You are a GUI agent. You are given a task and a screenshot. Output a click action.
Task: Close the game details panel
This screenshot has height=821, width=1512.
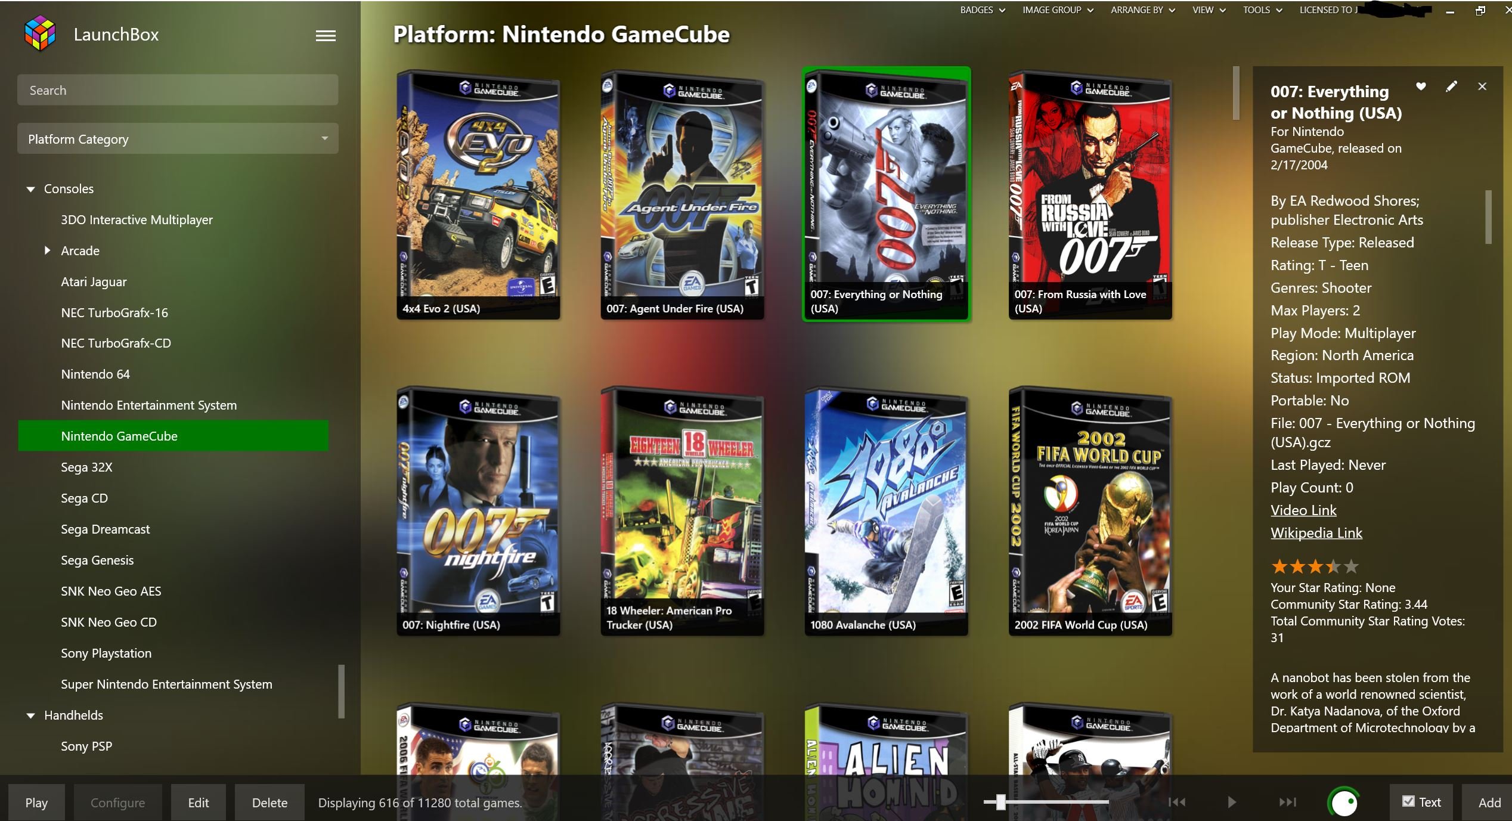click(x=1482, y=86)
